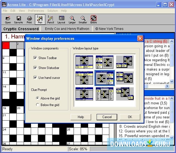This screenshot has height=153, width=176.
Task: Select down clue 8 Crowds around English river
Action: pyautogui.click(x=144, y=126)
